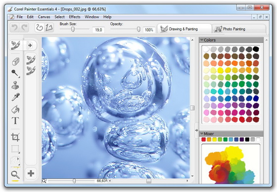Click the Opacity value field 100%
The image size is (277, 192).
149,30
